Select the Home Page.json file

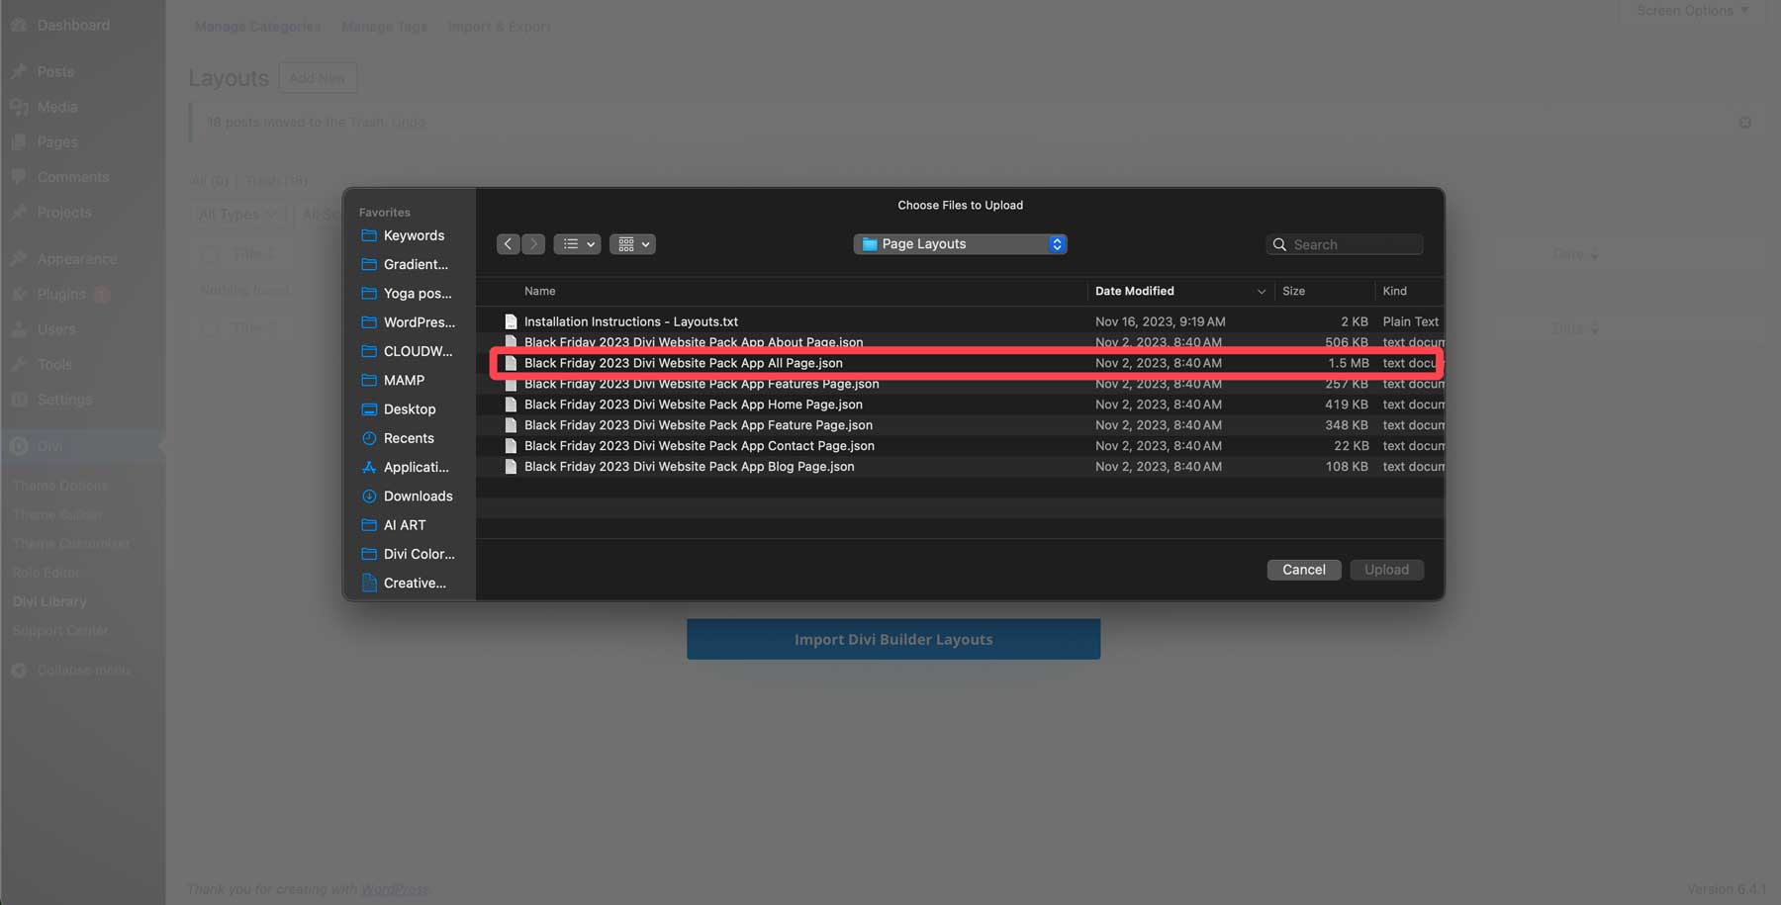[x=960, y=405]
